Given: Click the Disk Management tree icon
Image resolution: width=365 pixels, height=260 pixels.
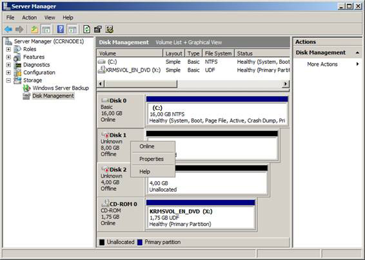Looking at the screenshot, I should [26, 96].
